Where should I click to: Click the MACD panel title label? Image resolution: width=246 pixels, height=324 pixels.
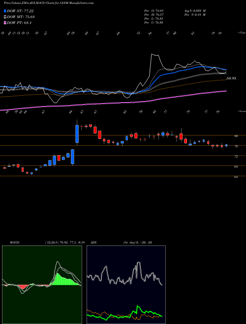(14, 243)
